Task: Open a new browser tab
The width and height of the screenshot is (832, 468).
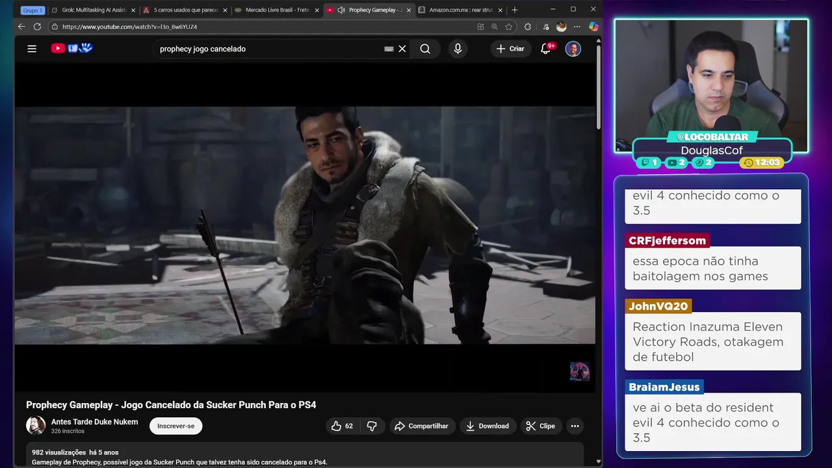Action: point(515,10)
